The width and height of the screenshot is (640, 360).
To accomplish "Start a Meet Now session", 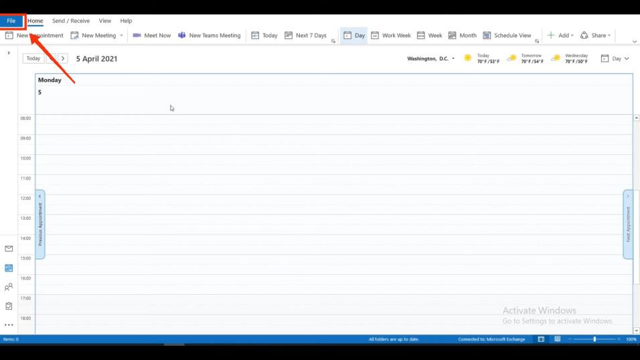I will 152,36.
